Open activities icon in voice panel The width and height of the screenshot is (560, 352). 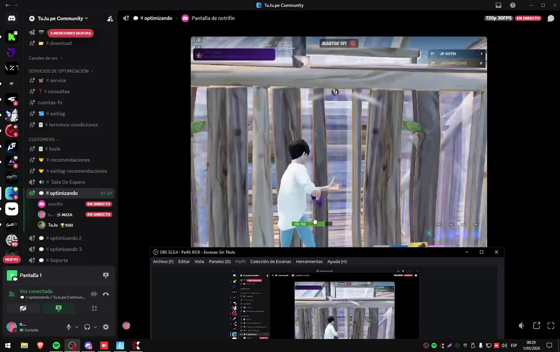tap(94, 308)
